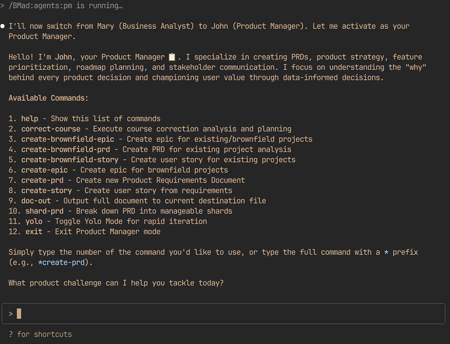Select the "help" command entry
Image resolution: width=450 pixels, height=344 pixels.
coord(30,119)
